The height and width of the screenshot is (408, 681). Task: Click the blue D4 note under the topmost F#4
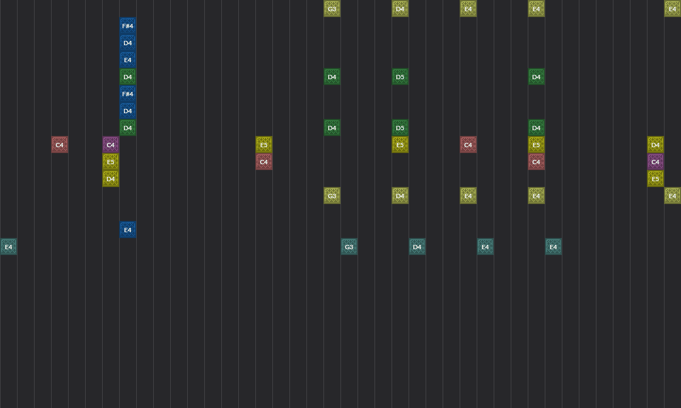(128, 42)
